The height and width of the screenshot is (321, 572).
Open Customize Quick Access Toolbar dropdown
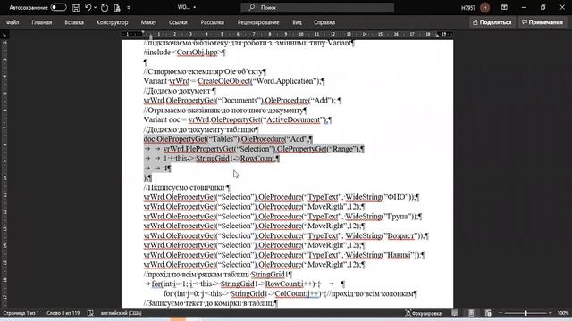point(129,7)
